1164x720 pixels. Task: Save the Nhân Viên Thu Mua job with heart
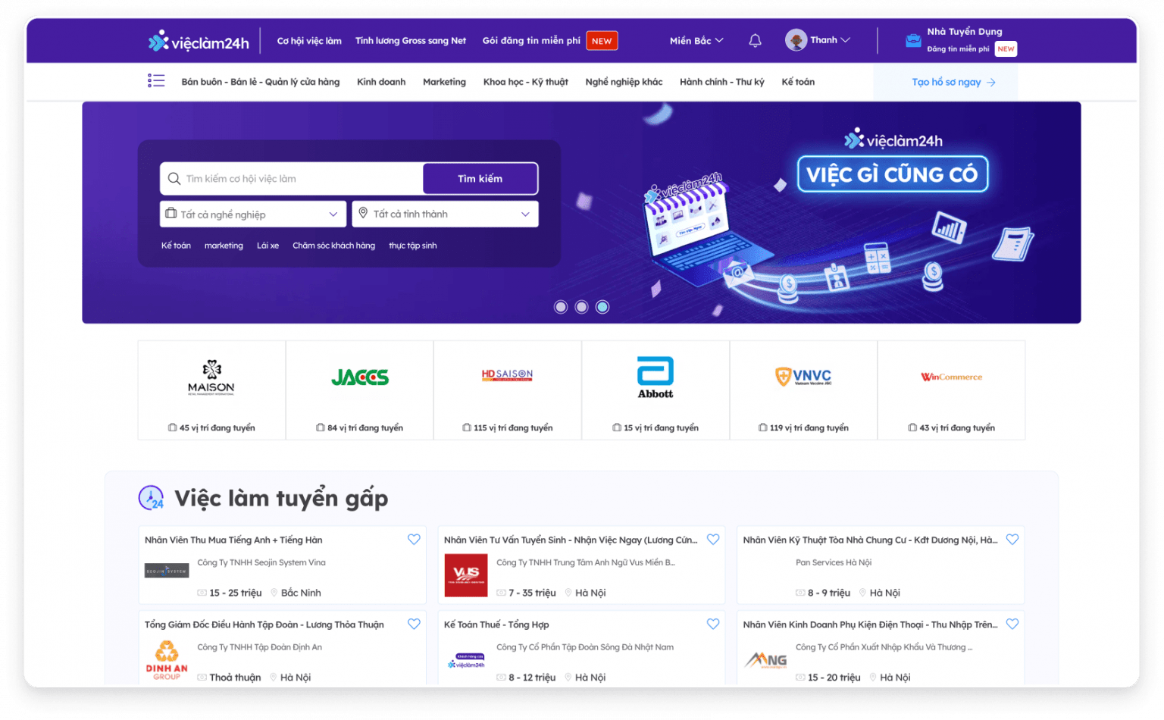point(414,540)
